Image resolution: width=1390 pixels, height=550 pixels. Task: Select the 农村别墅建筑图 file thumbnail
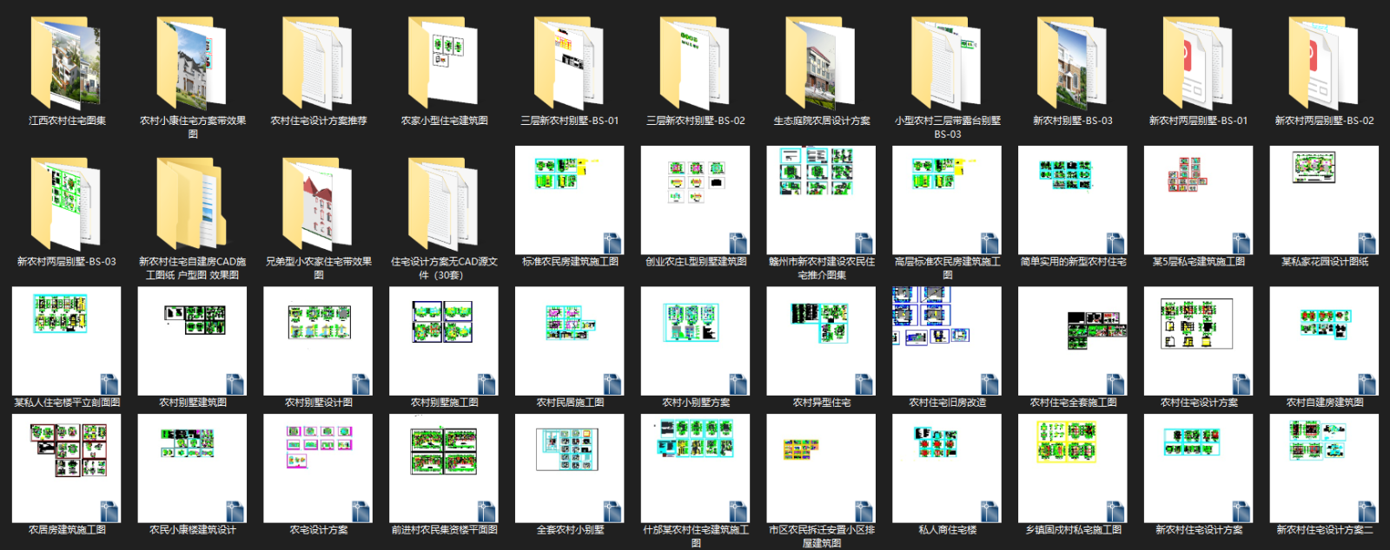pos(193,342)
